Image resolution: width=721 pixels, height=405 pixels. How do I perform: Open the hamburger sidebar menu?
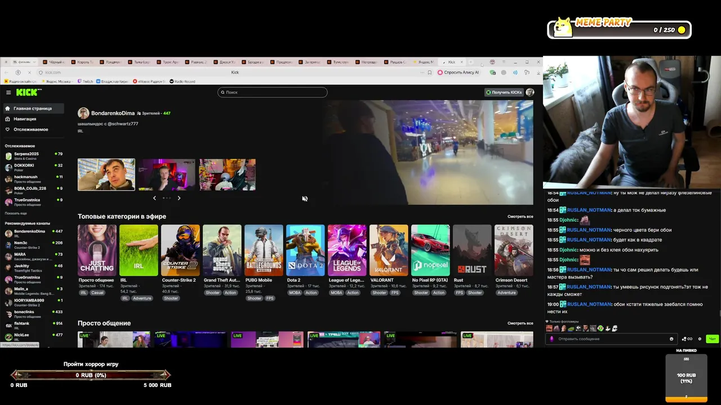pos(8,92)
